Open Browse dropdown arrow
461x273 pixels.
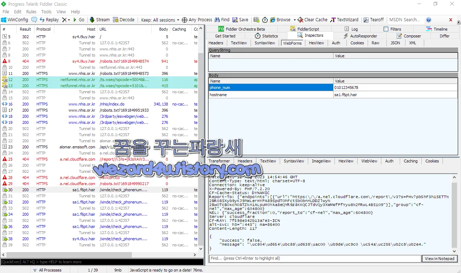point(294,20)
